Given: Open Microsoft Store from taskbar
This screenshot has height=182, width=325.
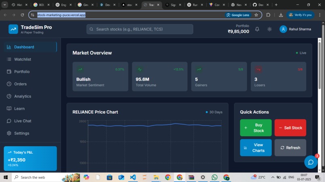Looking at the screenshot, I should pyautogui.click(x=109, y=177).
